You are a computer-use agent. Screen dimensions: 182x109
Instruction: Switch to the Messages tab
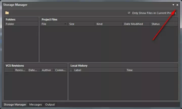[36, 104]
